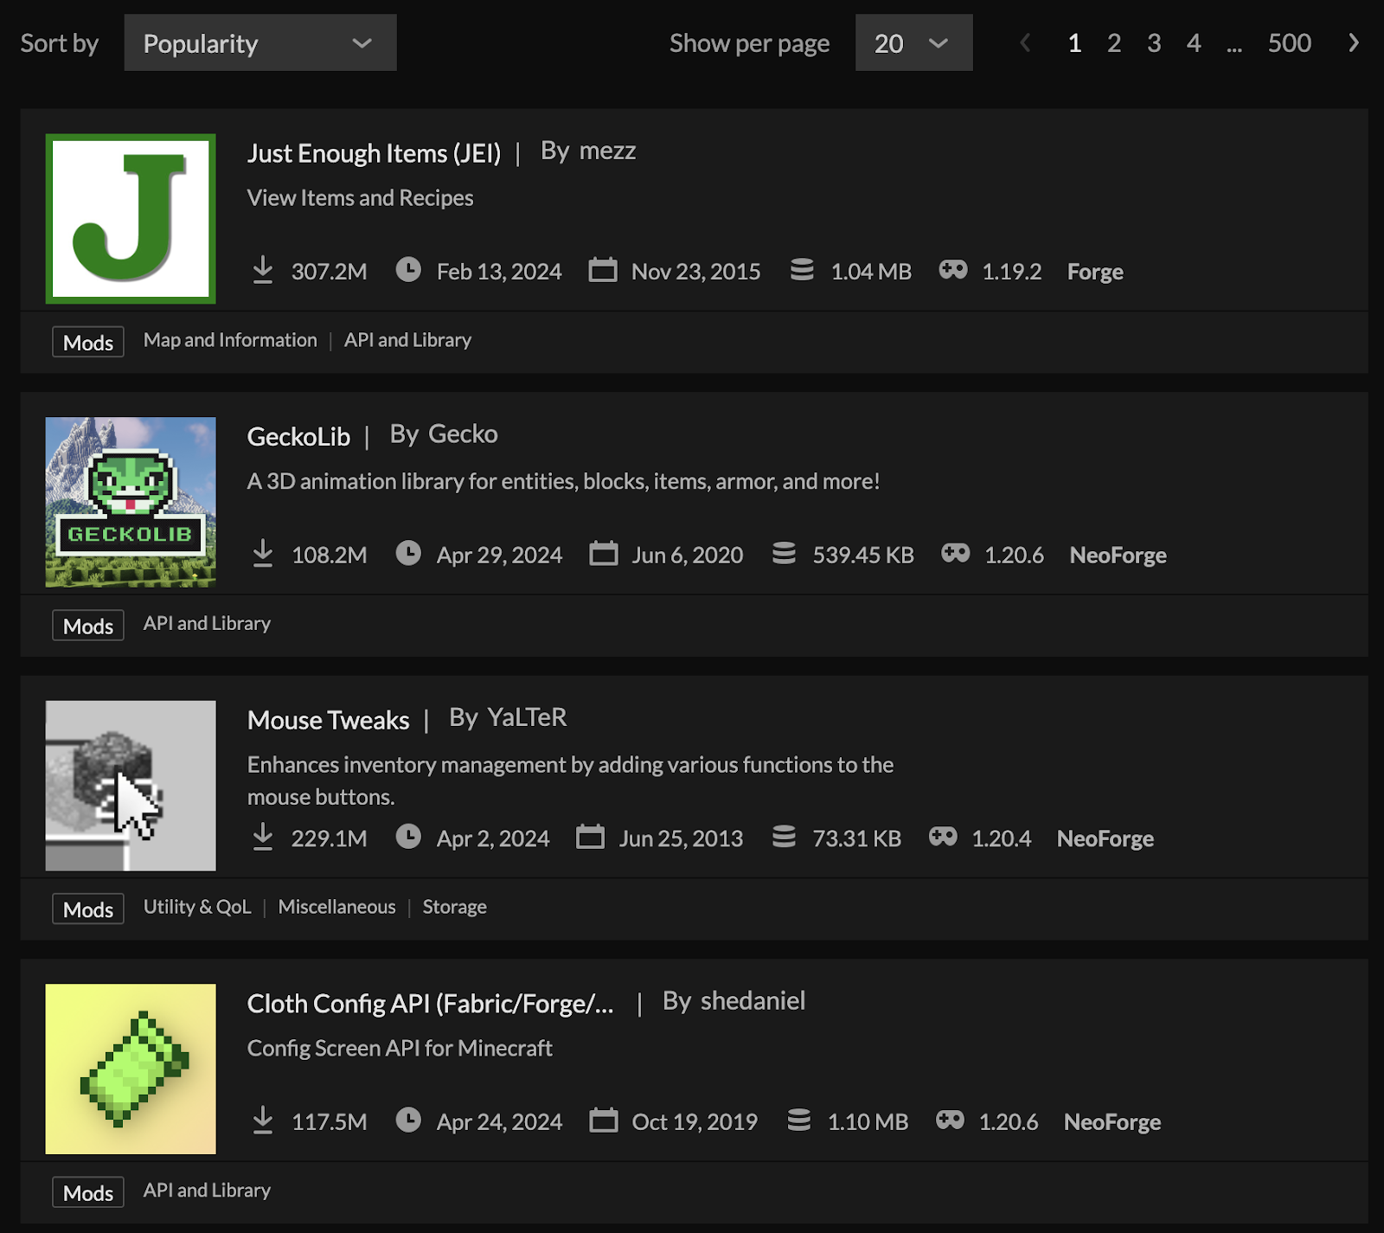The image size is (1384, 1233).
Task: Open the Cloth Config API thumbnail
Action: click(x=131, y=1069)
